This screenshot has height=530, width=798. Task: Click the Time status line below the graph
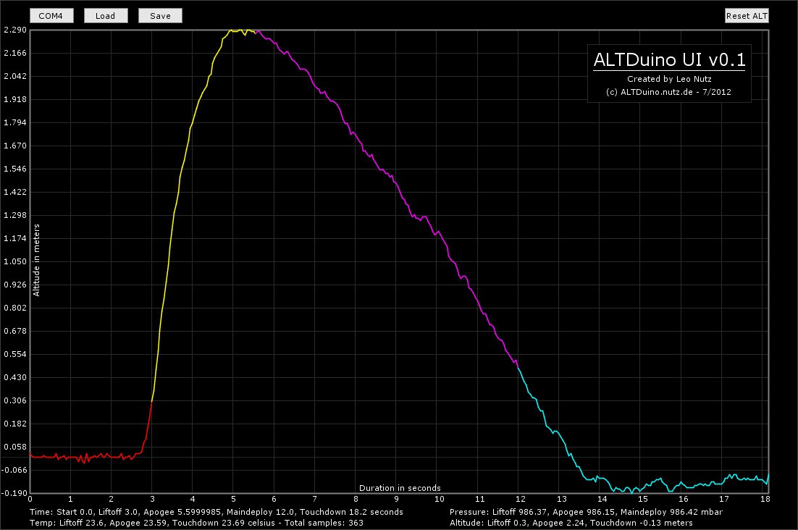pyautogui.click(x=217, y=512)
